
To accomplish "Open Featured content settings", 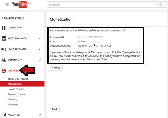I will tap(17, 94).
